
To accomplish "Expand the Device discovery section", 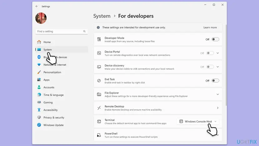I will pos(218,67).
